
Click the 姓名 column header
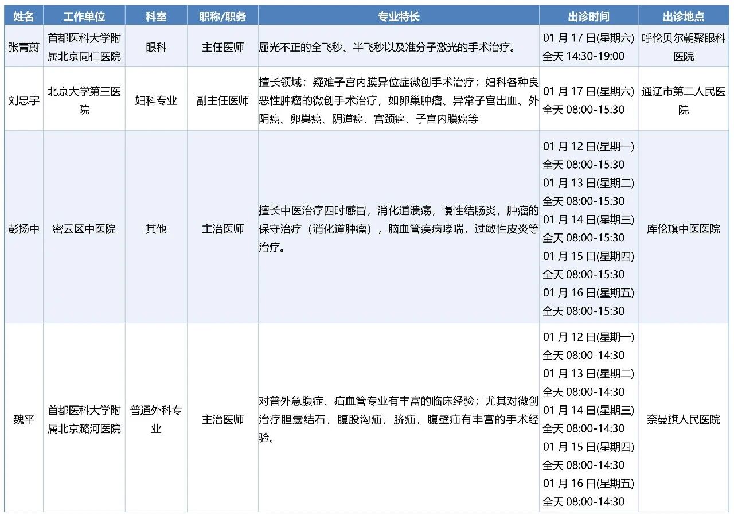[x=24, y=17]
